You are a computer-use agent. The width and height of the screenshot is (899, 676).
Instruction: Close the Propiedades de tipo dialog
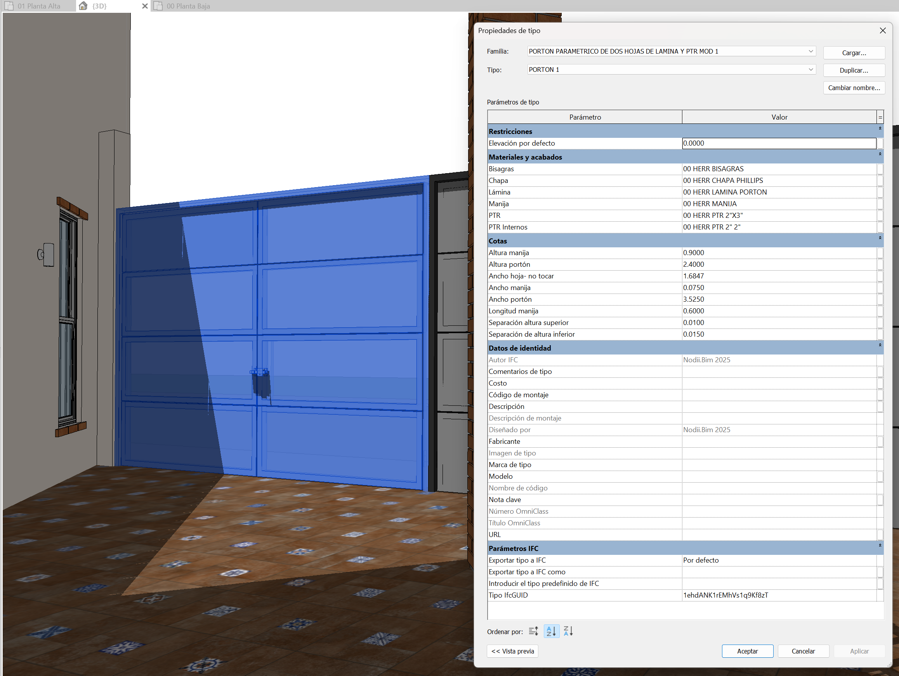tap(882, 31)
